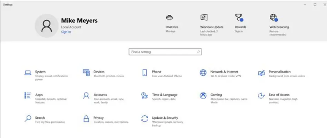Click the OneDrive cloud icon
This screenshot has width=327, height=138.
pyautogui.click(x=169, y=18)
